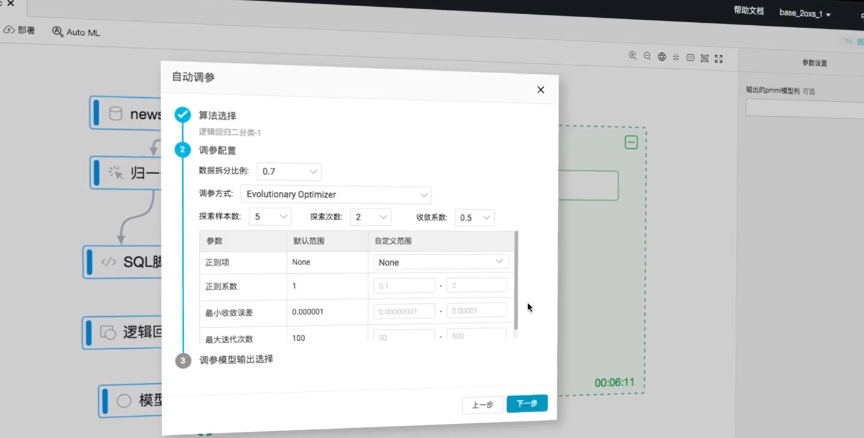The image size is (864, 438).
Task: Click the fit-to-screen frame icon
Action: click(x=705, y=58)
